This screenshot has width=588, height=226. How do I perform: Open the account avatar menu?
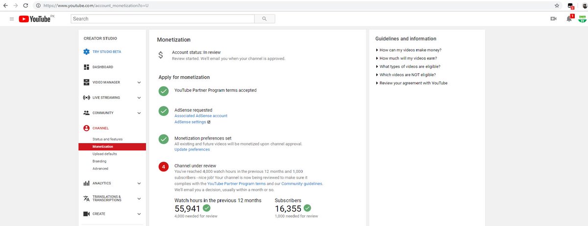(x=582, y=18)
